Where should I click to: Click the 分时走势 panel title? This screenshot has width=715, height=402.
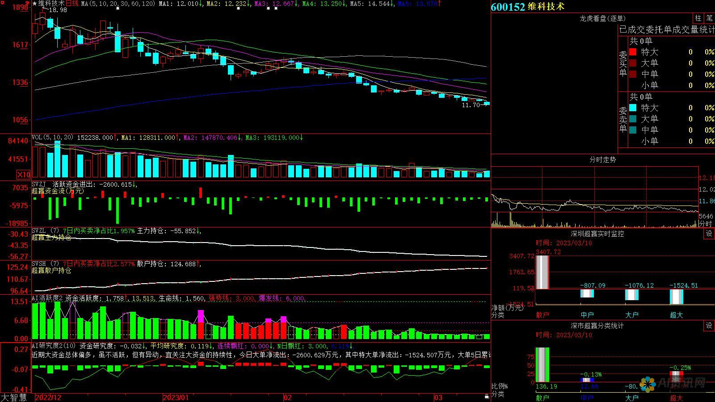[603, 159]
